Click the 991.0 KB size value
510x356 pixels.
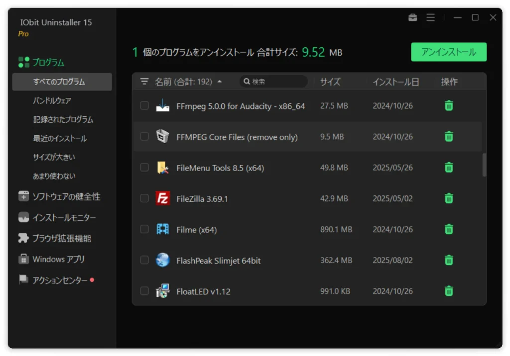[335, 291]
